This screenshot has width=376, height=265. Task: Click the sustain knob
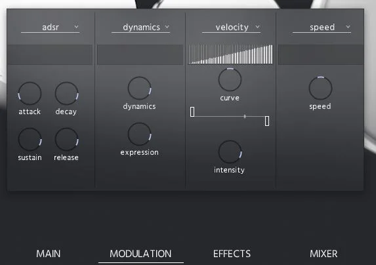tap(30, 140)
